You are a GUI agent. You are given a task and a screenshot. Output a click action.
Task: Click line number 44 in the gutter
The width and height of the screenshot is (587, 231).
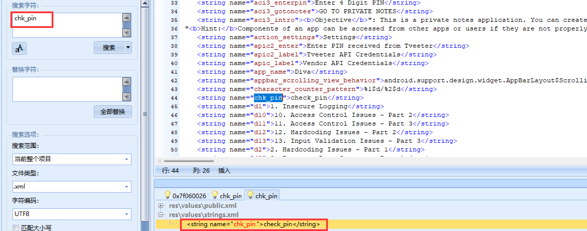174,98
